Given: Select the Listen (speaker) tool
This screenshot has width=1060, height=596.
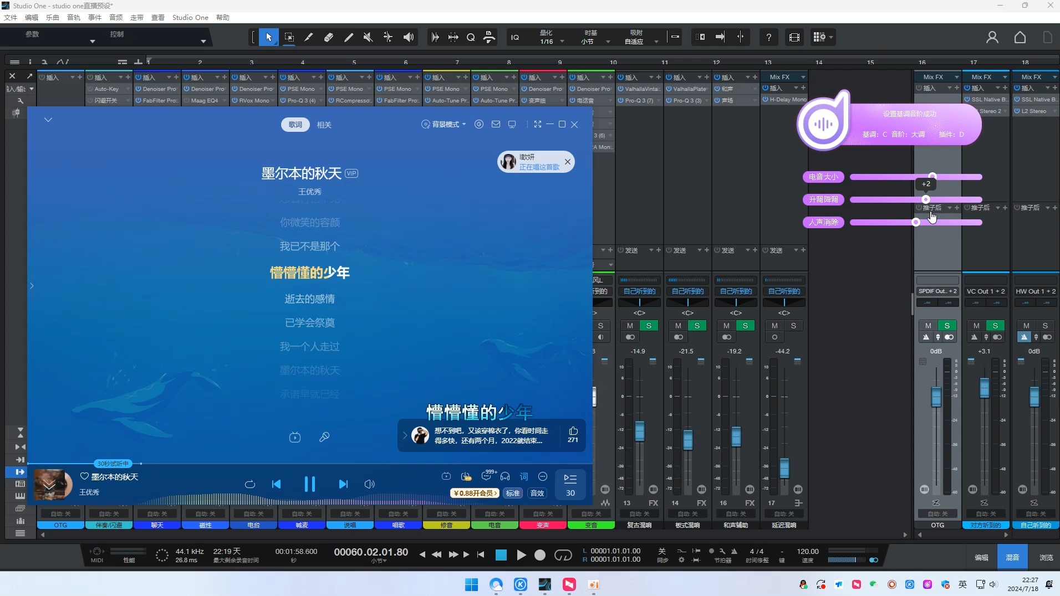Looking at the screenshot, I should (409, 37).
